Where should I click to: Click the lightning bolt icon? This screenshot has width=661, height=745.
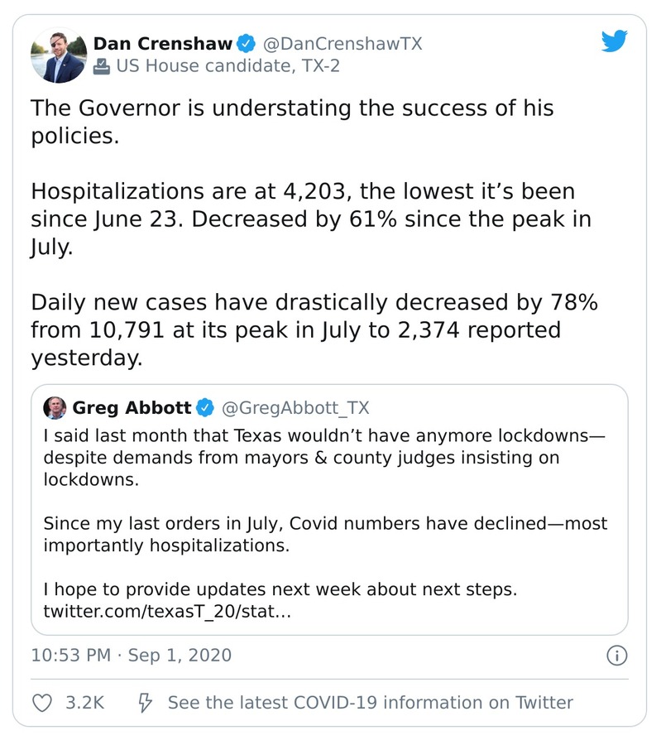point(145,703)
